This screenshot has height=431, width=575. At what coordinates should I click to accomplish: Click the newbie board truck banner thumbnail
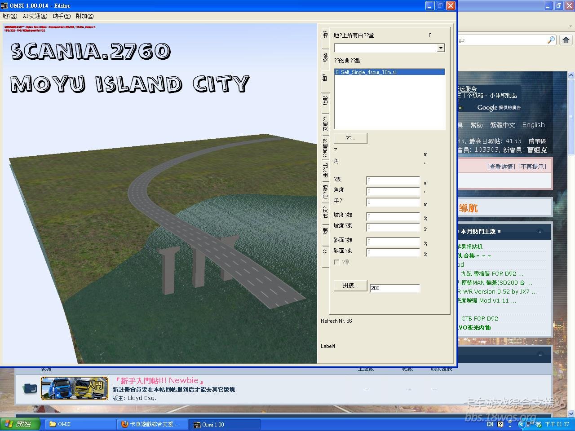(x=75, y=388)
